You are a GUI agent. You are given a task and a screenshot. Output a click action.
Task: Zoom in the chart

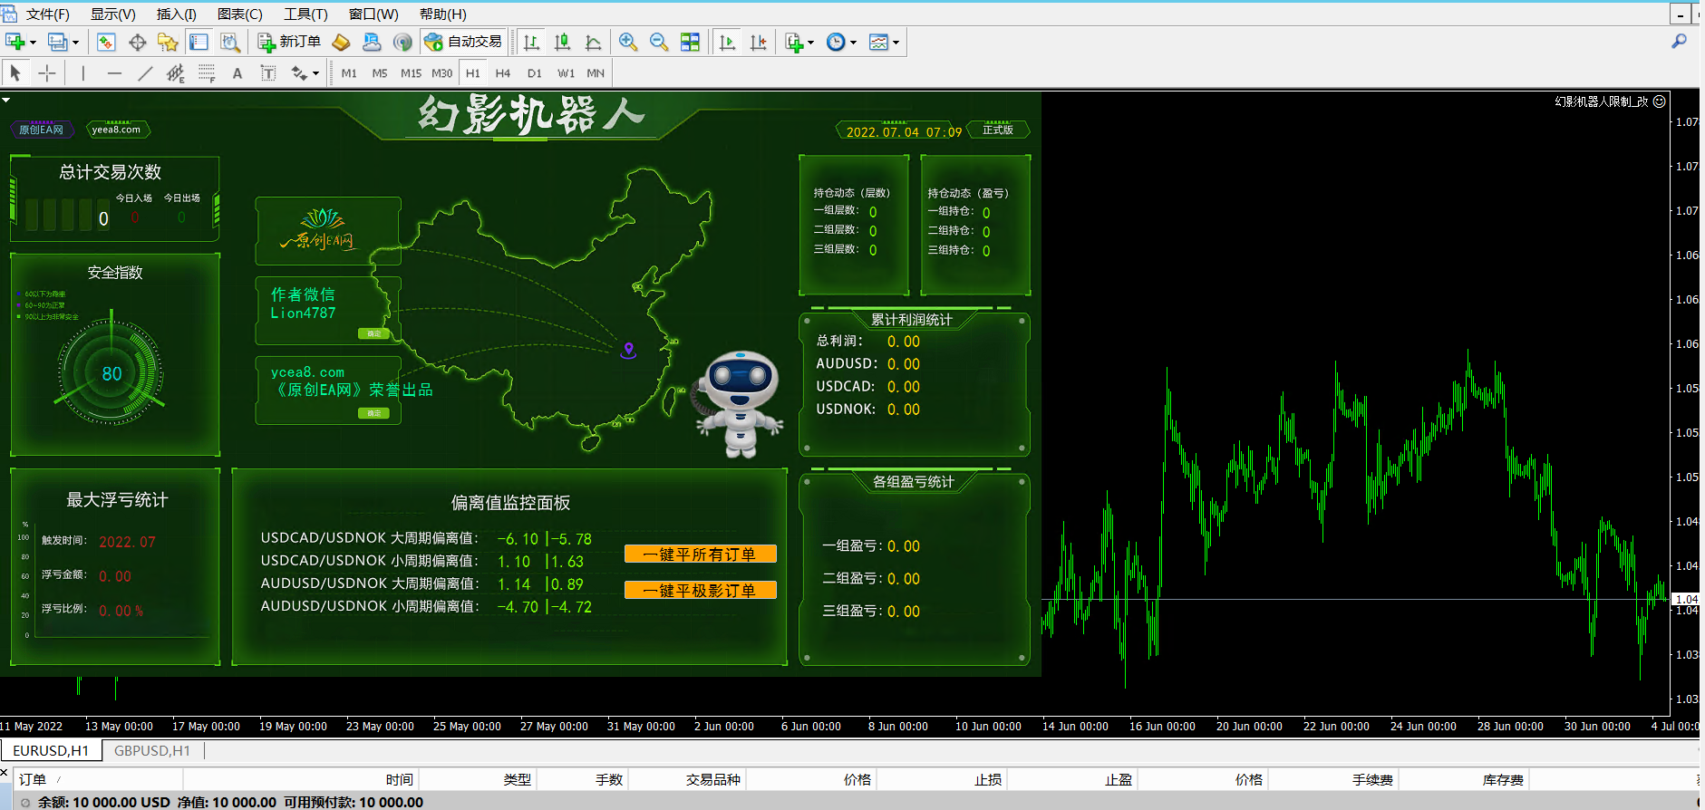(x=628, y=42)
